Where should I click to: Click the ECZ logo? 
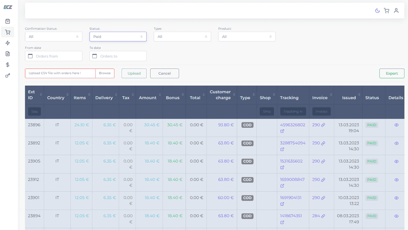click(7, 7)
